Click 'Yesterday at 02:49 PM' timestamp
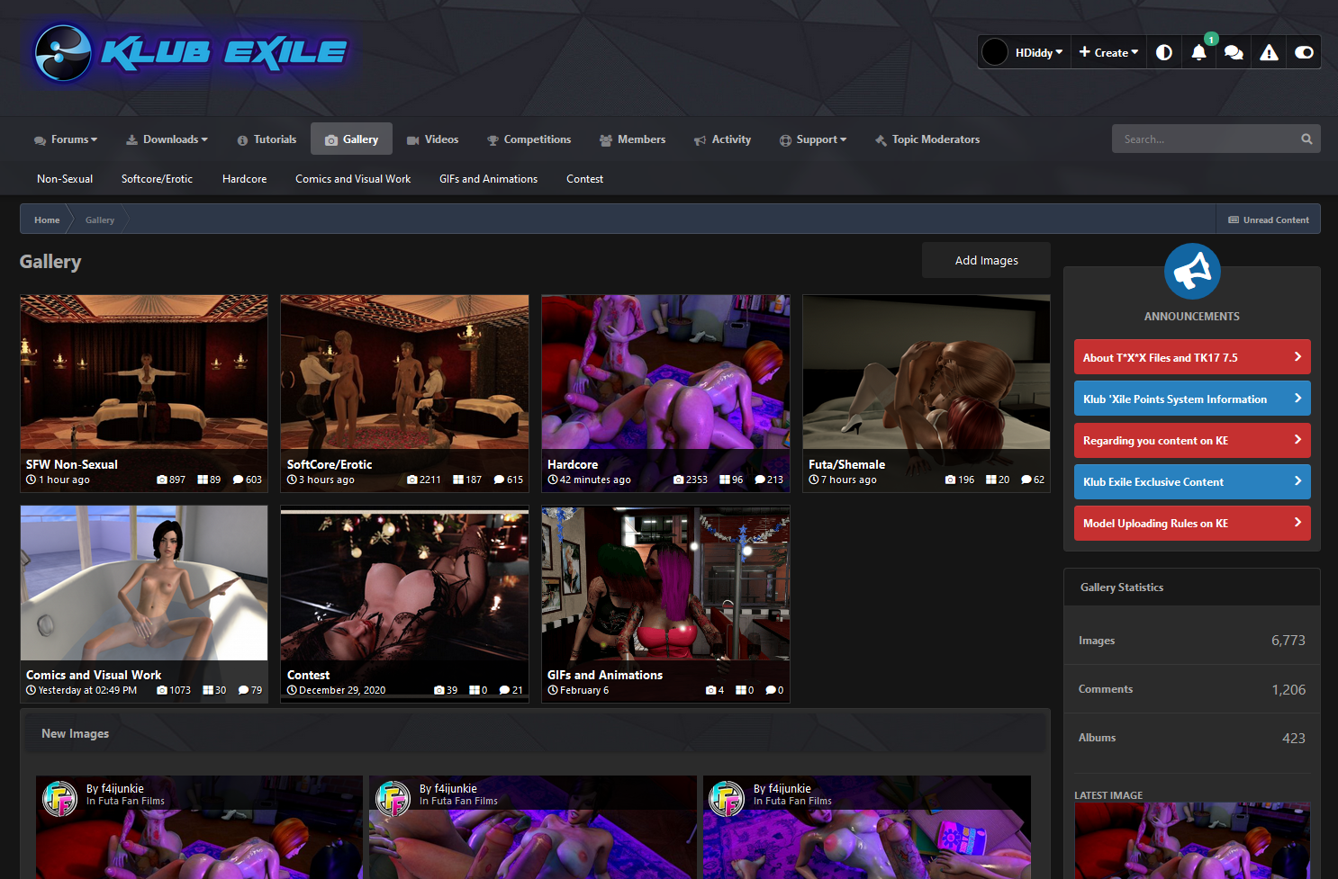 coord(82,690)
